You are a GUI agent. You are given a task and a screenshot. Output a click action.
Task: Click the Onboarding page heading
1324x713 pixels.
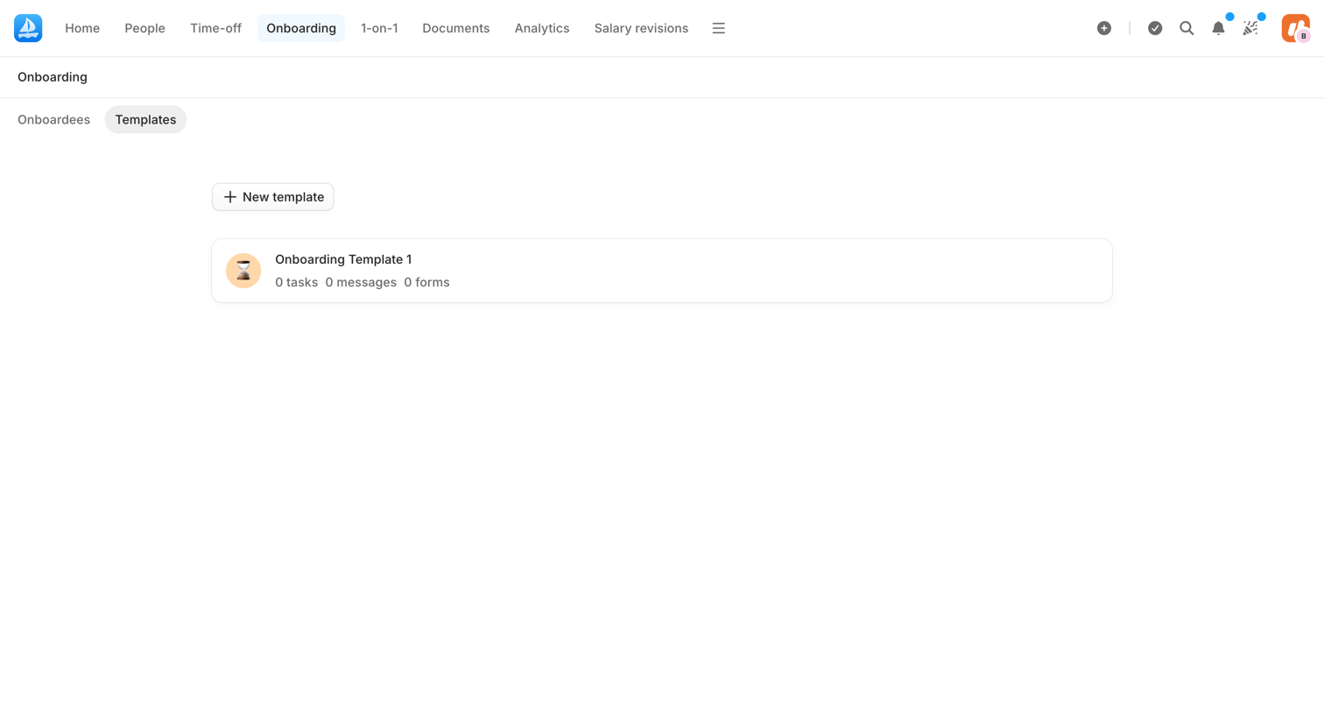53,77
